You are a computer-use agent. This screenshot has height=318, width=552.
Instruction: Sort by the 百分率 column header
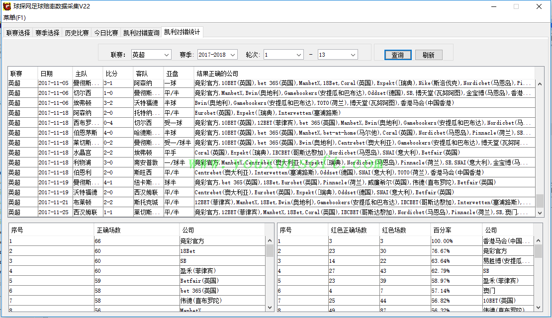456,230
